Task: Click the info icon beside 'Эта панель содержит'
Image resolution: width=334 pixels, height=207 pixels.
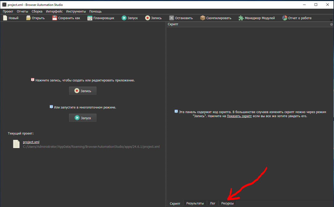Action: pyautogui.click(x=176, y=112)
